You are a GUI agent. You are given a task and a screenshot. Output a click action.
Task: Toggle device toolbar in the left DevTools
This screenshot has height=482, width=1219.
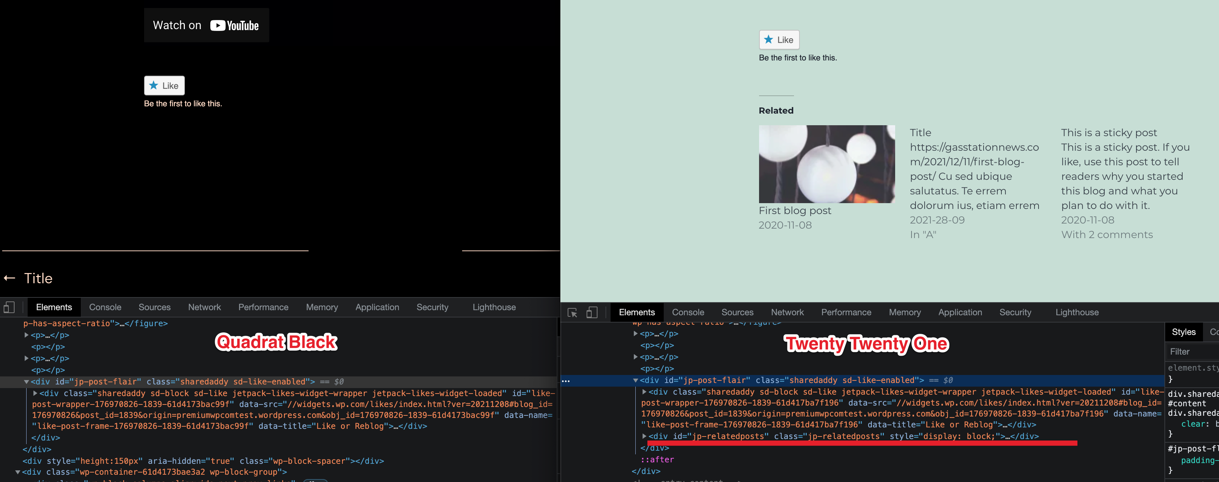pyautogui.click(x=9, y=307)
